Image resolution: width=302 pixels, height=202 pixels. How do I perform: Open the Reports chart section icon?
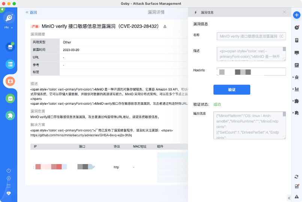coord(10,98)
